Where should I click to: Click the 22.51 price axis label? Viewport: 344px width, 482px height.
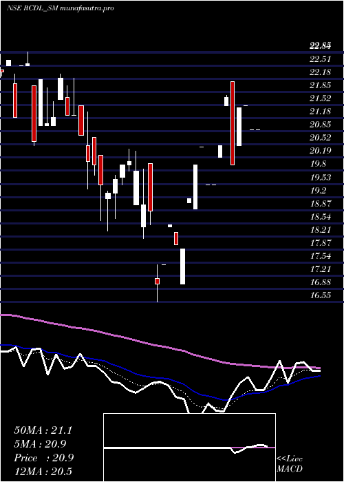[321, 59]
